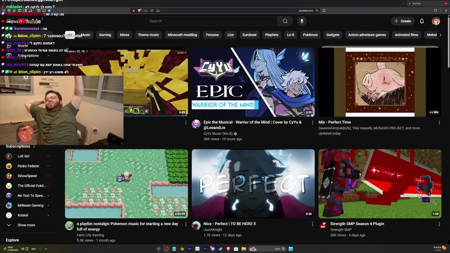This screenshot has height=253, width=450.
Task: Select the Mixes chip
Action: coord(124,35)
